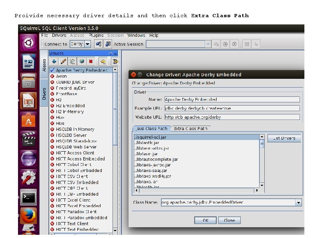The image size is (318, 238).
Task: Switch to the Extra Class Path tab
Action: pos(190,129)
